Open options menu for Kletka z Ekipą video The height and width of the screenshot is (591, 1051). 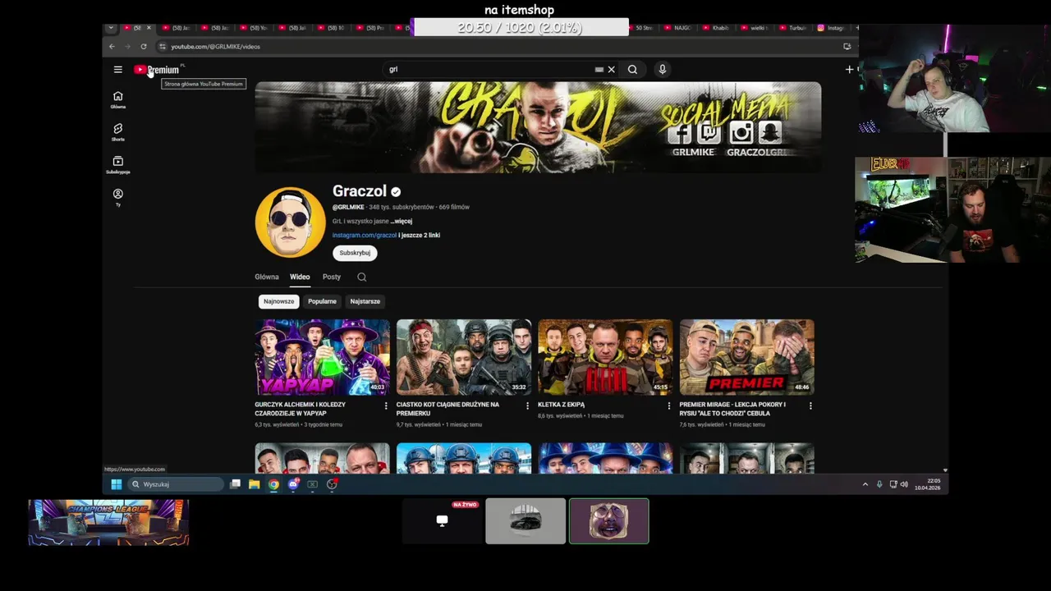click(668, 405)
